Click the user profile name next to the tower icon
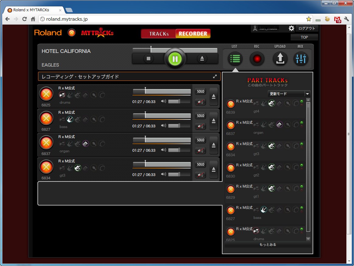Image resolution: width=354 pixels, height=266 pixels. click(268, 28)
